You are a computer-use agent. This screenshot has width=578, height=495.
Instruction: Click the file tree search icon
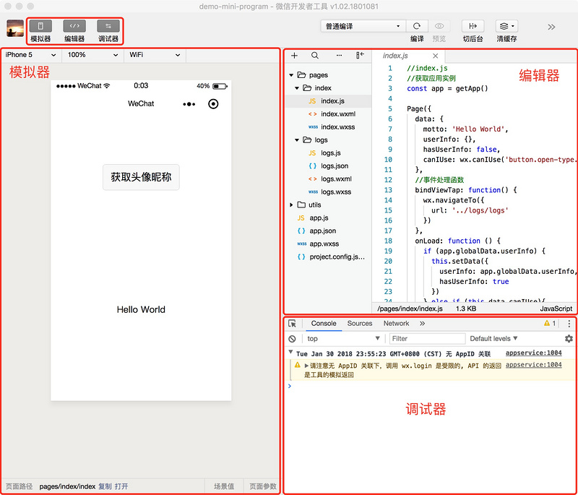(x=315, y=56)
